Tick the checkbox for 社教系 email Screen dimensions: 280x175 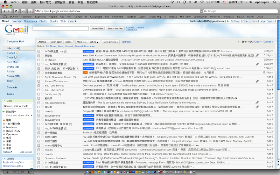point(38,98)
